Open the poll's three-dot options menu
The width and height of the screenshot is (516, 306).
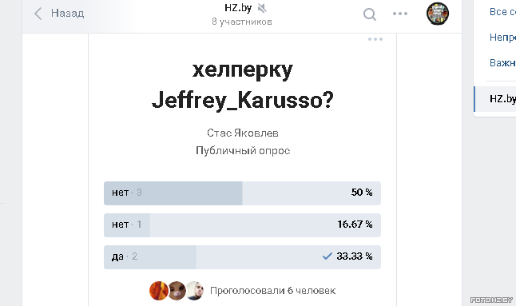click(375, 39)
